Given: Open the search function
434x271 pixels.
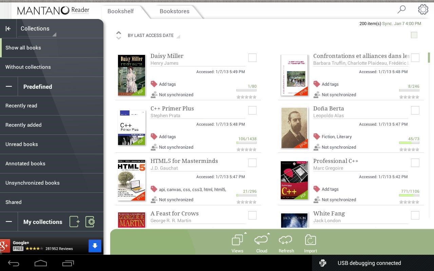Looking at the screenshot, I should click(401, 10).
